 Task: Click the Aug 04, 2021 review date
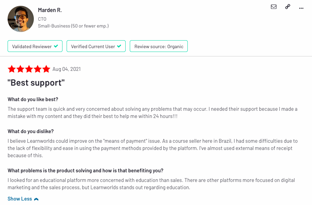(67, 69)
